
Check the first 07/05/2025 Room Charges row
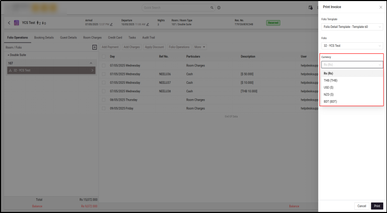click(103, 65)
